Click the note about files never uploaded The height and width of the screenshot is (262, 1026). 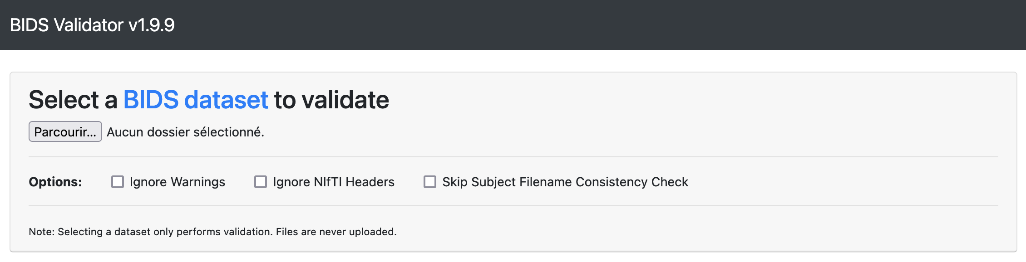tap(212, 232)
